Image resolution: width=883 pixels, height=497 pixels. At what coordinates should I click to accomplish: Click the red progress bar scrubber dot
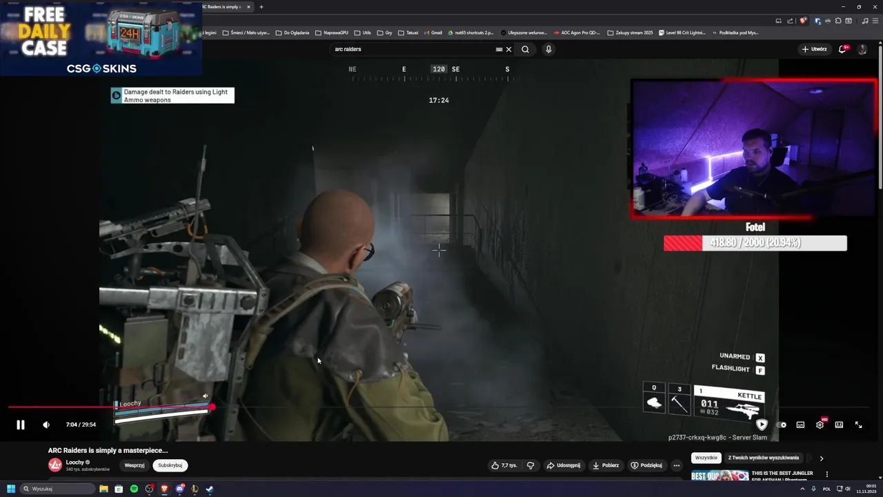(212, 407)
